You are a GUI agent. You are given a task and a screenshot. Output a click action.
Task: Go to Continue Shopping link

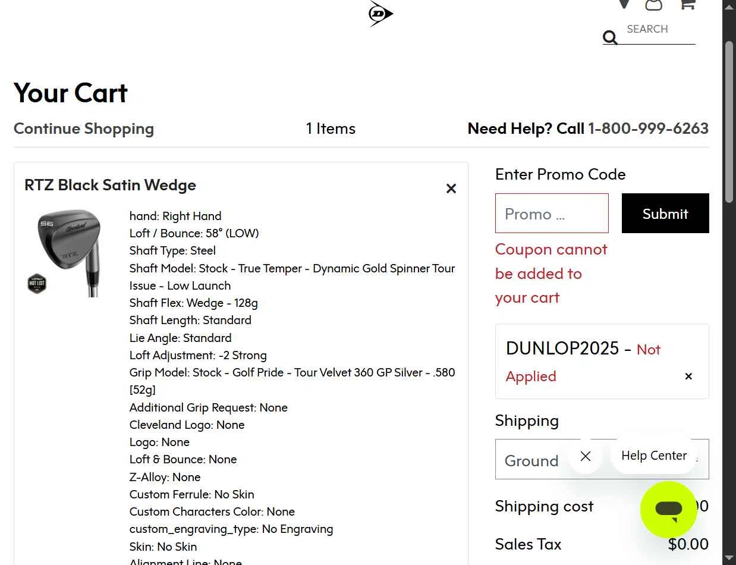pyautogui.click(x=84, y=128)
